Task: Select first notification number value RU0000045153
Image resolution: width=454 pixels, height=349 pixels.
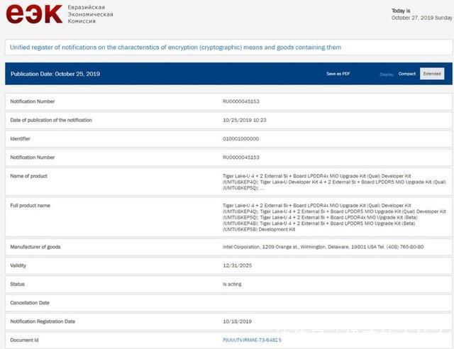Action: (x=241, y=101)
